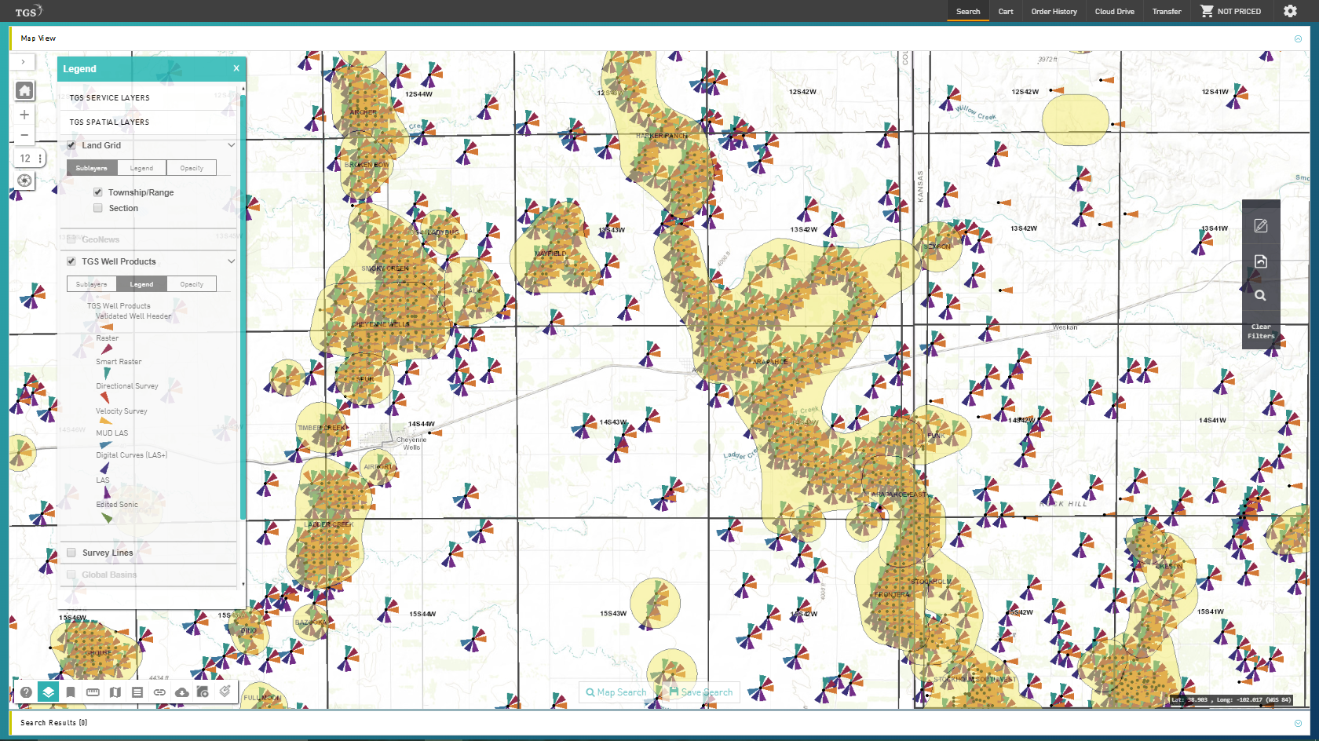Click the TGS logo
Viewport: 1319px width, 741px height.
tap(28, 11)
